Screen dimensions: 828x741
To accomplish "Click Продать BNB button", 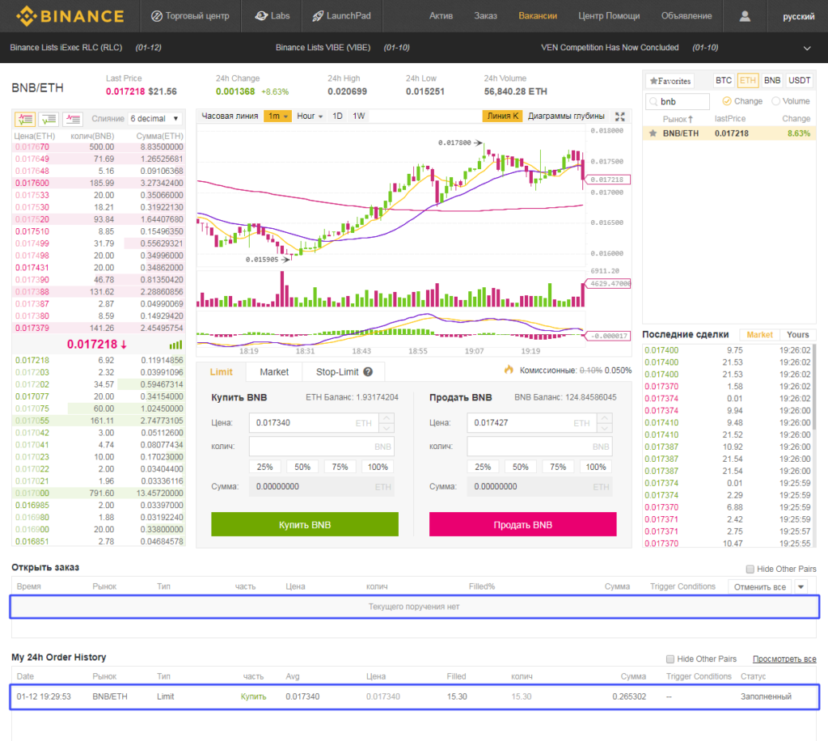I will coord(523,524).
